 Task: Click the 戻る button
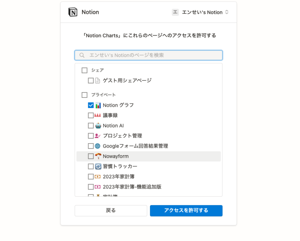(111, 211)
